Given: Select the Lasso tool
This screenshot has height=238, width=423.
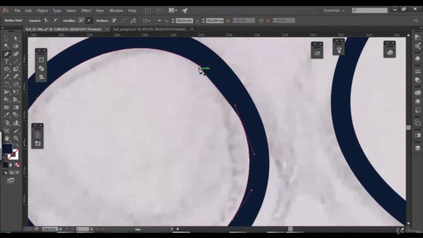Looking at the screenshot, I should [16, 46].
